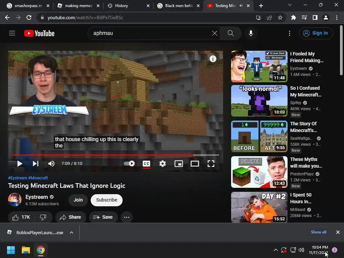The image size is (344, 258).
Task: Show hidden system tray icons
Action: (276, 250)
